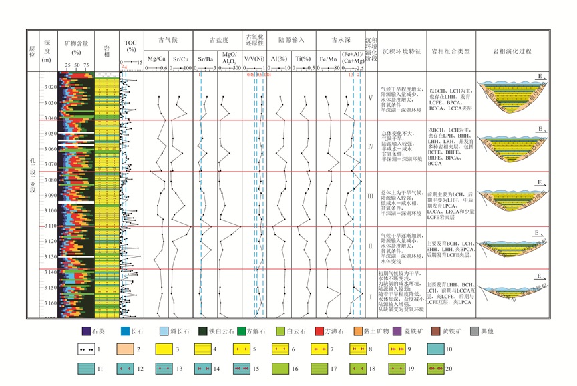Click teal lined pattern box numbered 11
The image size is (577, 386).
(86, 369)
